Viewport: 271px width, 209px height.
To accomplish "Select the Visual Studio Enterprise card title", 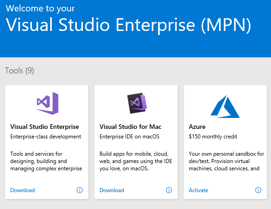I will click(45, 127).
